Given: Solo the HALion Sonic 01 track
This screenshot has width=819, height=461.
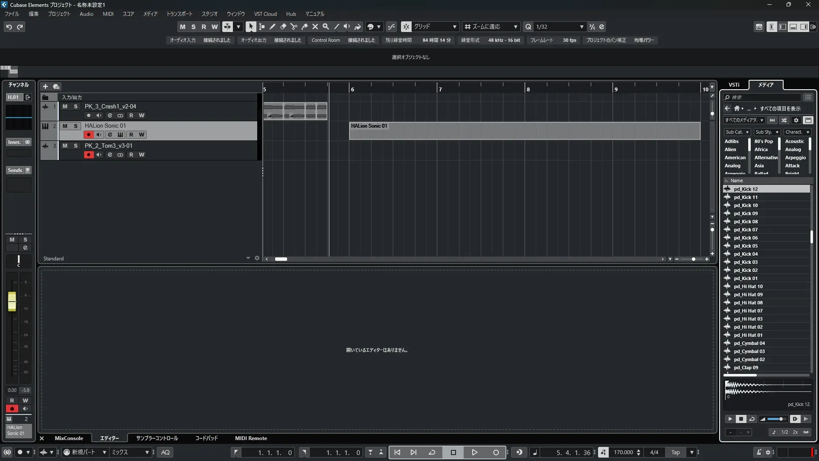Looking at the screenshot, I should (76, 126).
